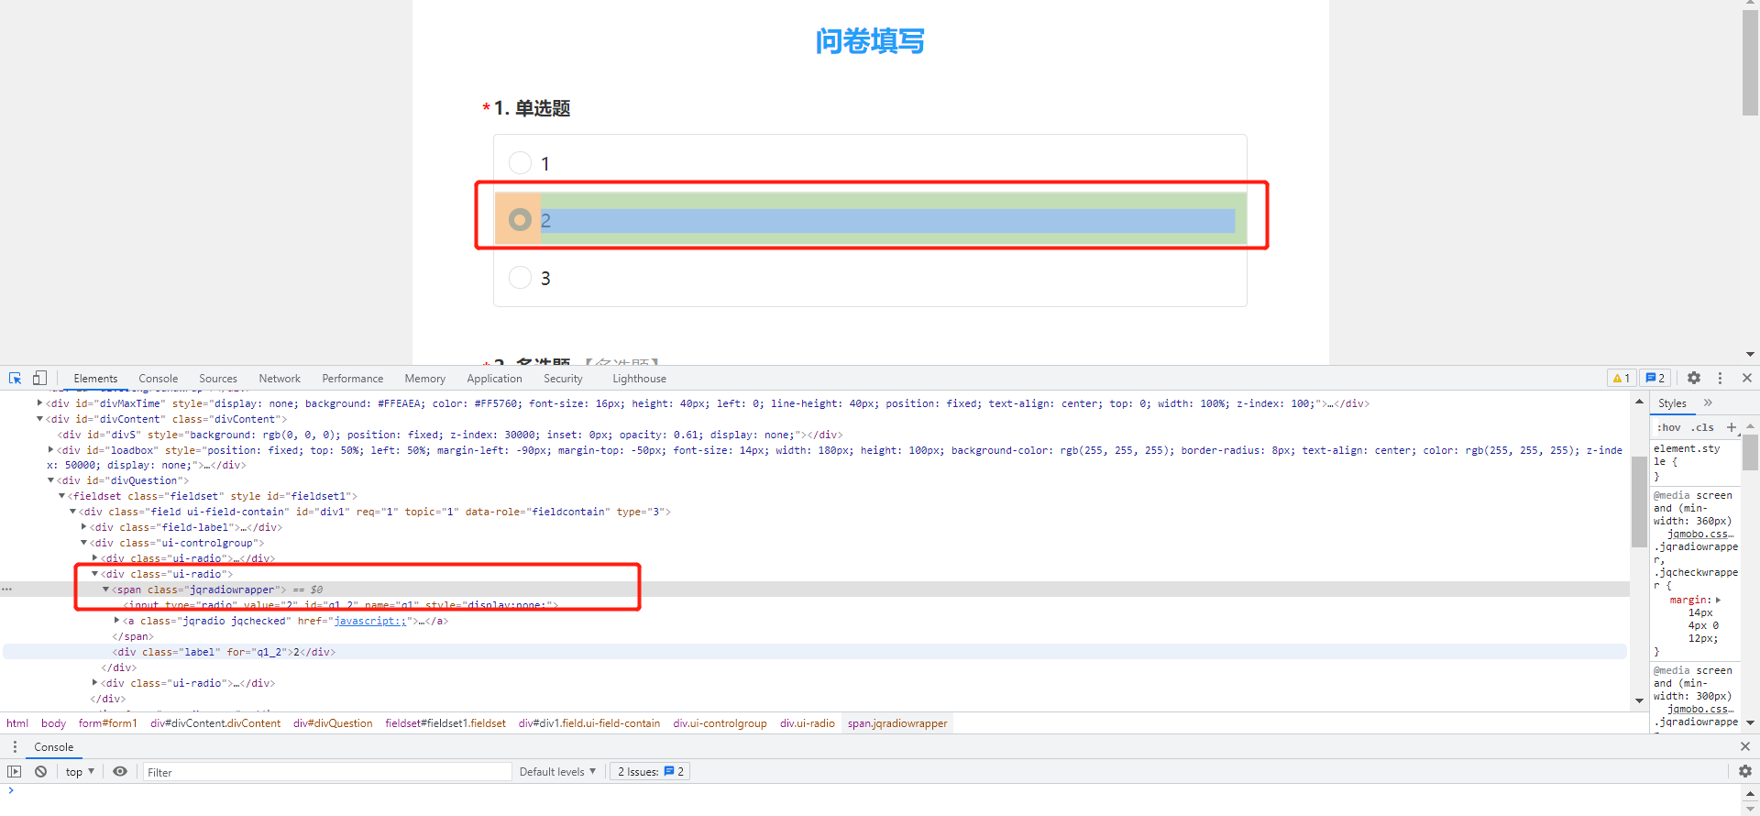Expand the a.jqradio jqchecked node

[116, 620]
